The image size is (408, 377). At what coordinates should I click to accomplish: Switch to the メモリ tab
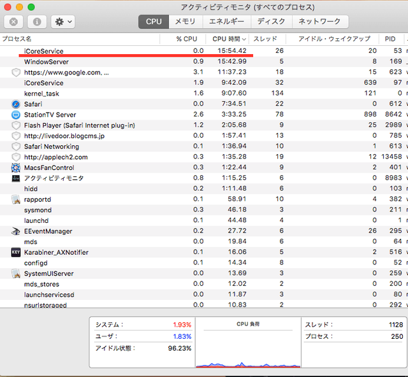(186, 22)
